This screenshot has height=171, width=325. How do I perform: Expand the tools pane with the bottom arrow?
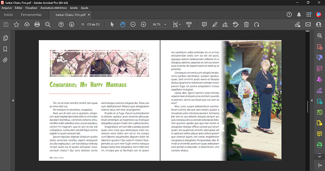click(x=320, y=165)
